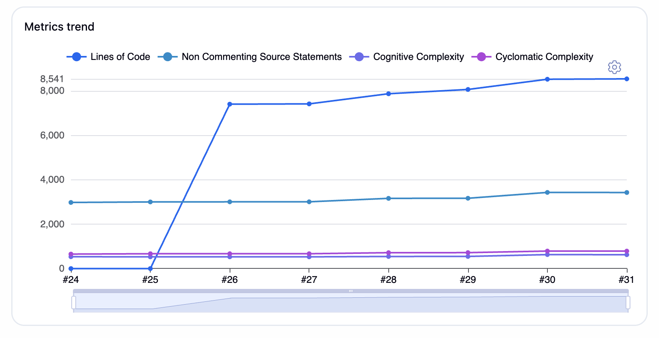Open the chart settings gear icon
The image size is (659, 338).
[x=614, y=67]
